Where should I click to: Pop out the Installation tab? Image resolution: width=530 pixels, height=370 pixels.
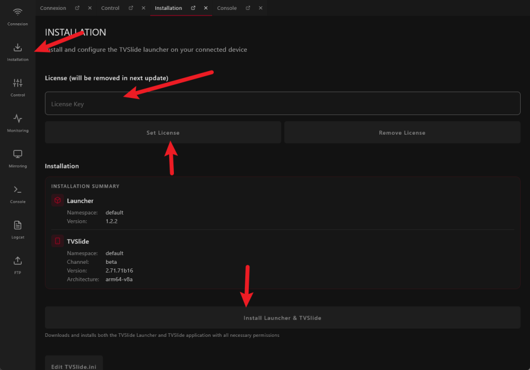[x=193, y=8]
